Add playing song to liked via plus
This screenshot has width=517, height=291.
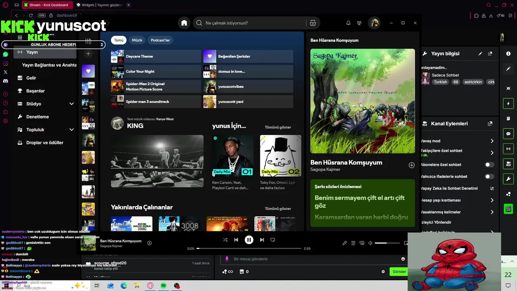[x=149, y=243]
